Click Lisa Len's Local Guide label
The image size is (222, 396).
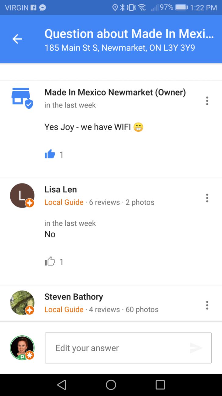64,202
